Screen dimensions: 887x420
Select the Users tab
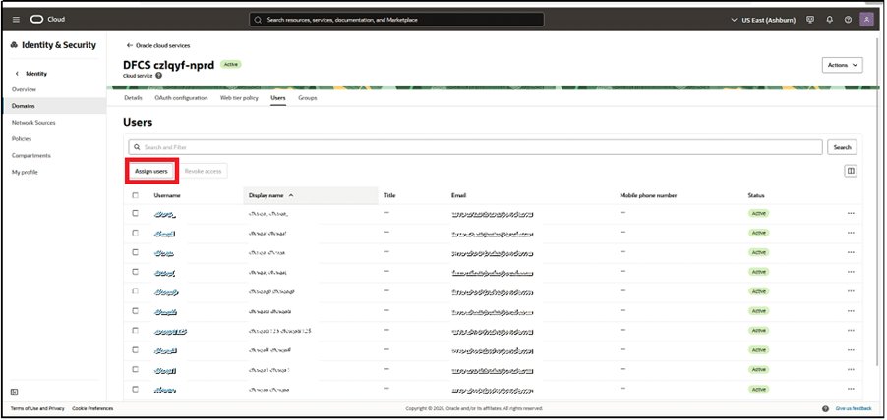[x=277, y=98]
